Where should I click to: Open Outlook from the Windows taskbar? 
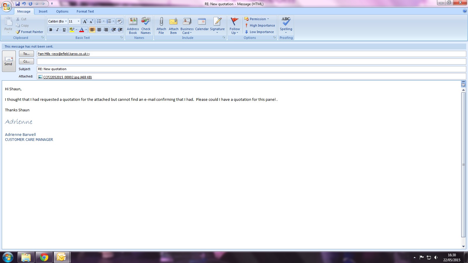pyautogui.click(x=61, y=257)
